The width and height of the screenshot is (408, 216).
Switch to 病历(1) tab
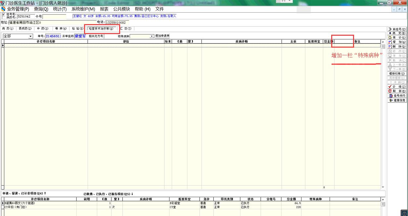click(x=8, y=29)
